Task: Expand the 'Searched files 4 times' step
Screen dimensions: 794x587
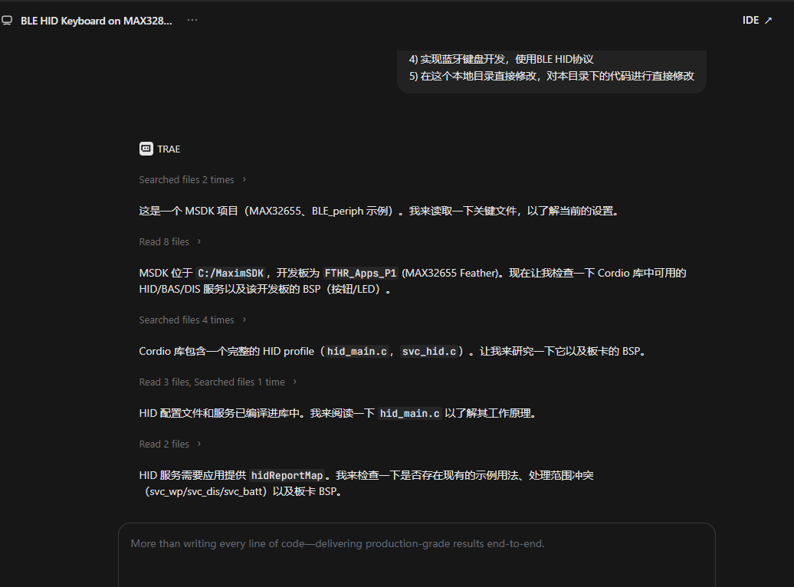Action: (x=192, y=320)
